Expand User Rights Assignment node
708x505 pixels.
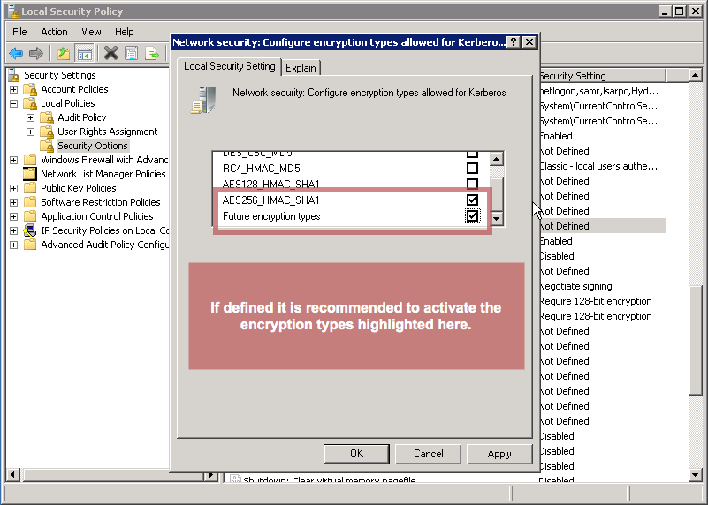(30, 132)
